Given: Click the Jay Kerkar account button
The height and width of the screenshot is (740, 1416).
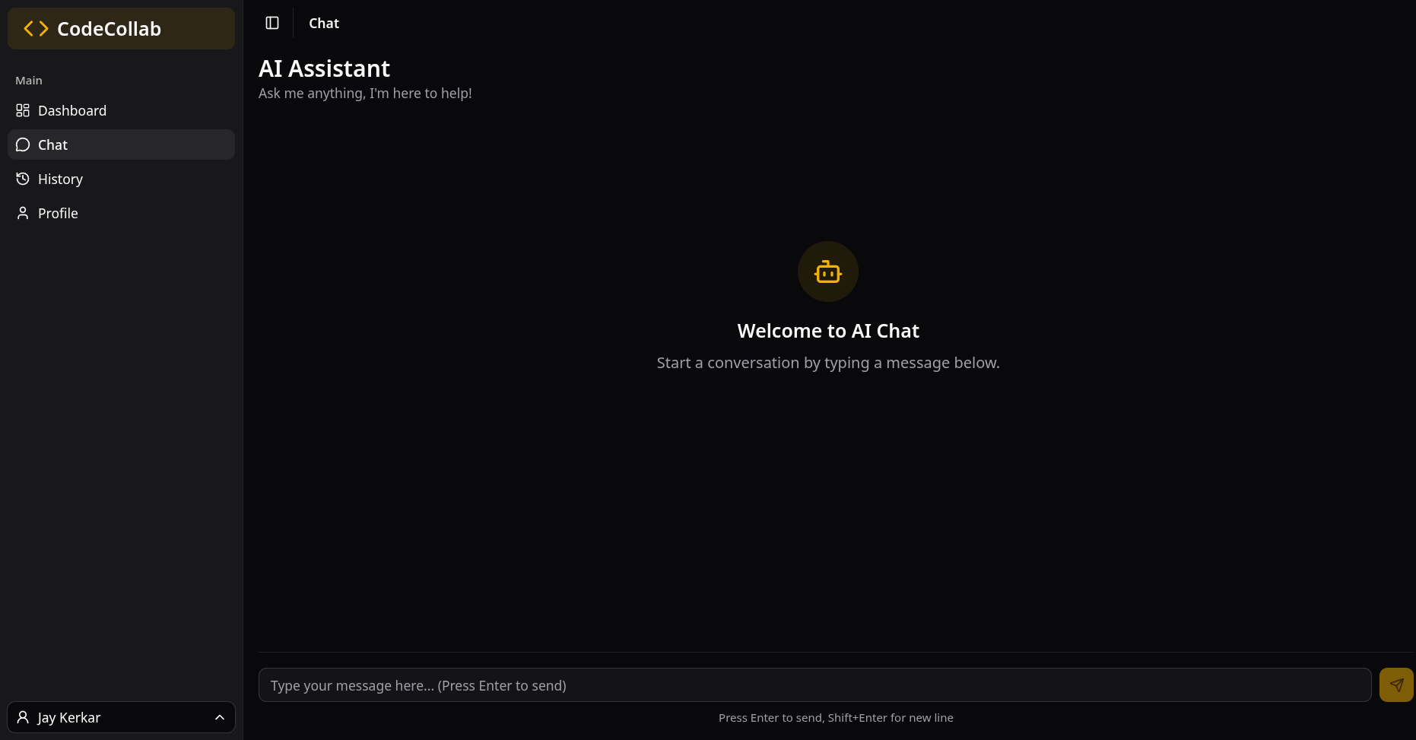Looking at the screenshot, I should click(121, 716).
